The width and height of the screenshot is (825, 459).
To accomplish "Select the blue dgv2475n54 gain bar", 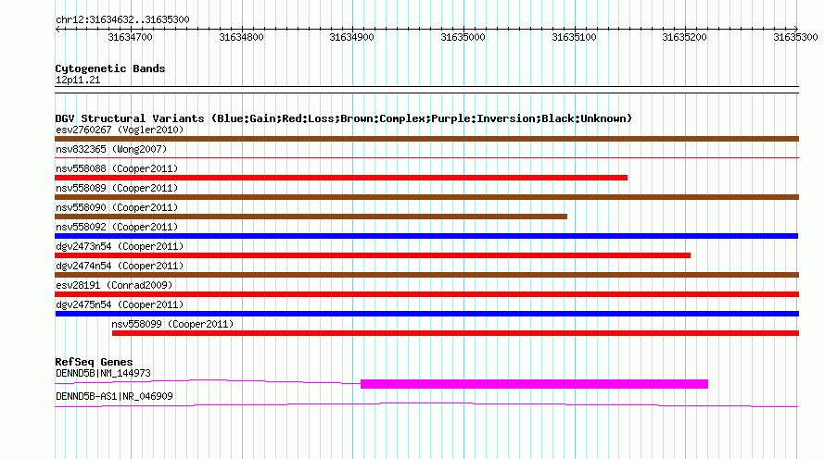I will pos(426,314).
